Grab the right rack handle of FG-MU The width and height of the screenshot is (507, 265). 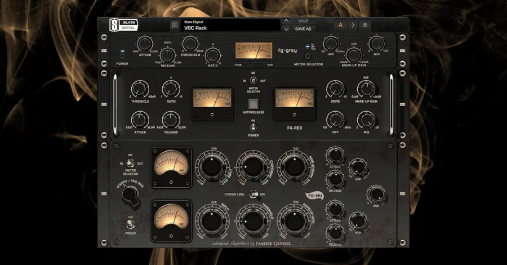coord(403,194)
